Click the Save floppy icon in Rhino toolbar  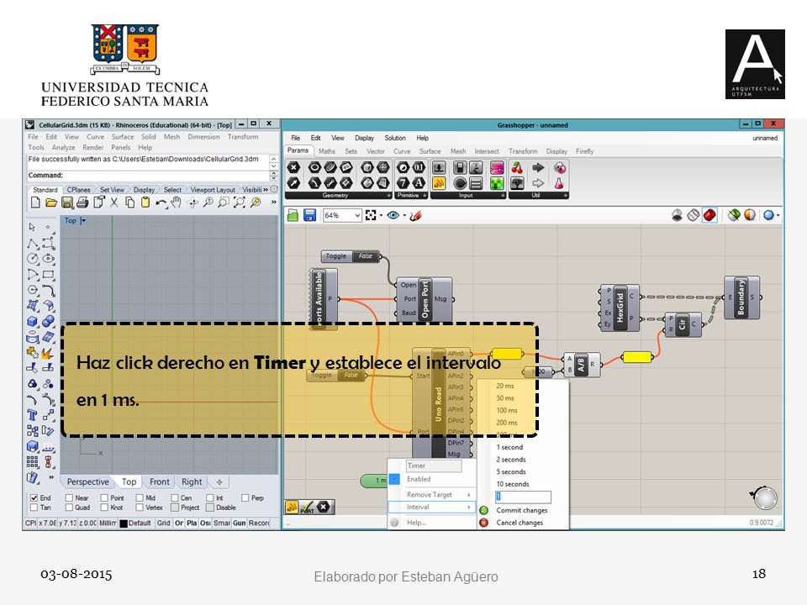(x=67, y=203)
